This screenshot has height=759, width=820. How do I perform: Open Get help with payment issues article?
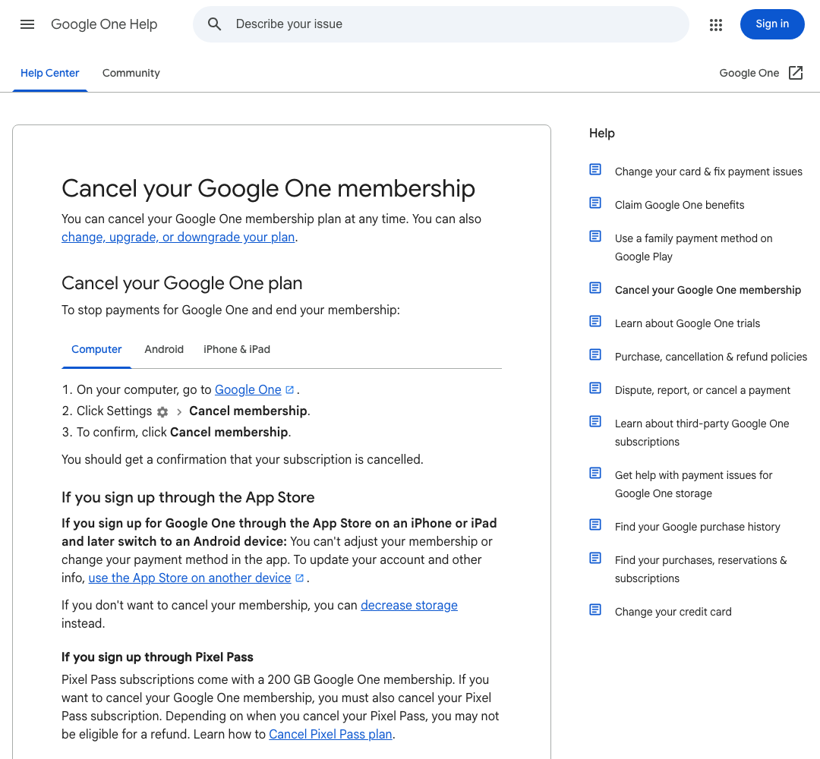tap(693, 484)
